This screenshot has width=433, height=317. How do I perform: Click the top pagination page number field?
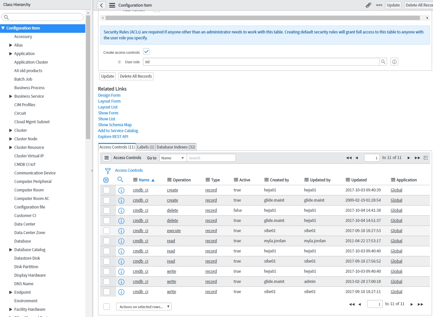tap(372, 158)
